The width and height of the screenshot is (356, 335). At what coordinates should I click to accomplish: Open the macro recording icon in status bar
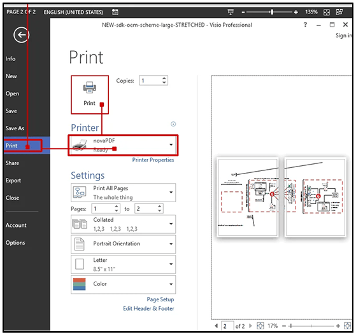(115, 12)
